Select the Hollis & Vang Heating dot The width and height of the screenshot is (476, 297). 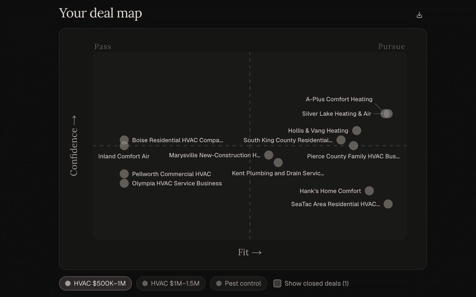click(x=357, y=130)
